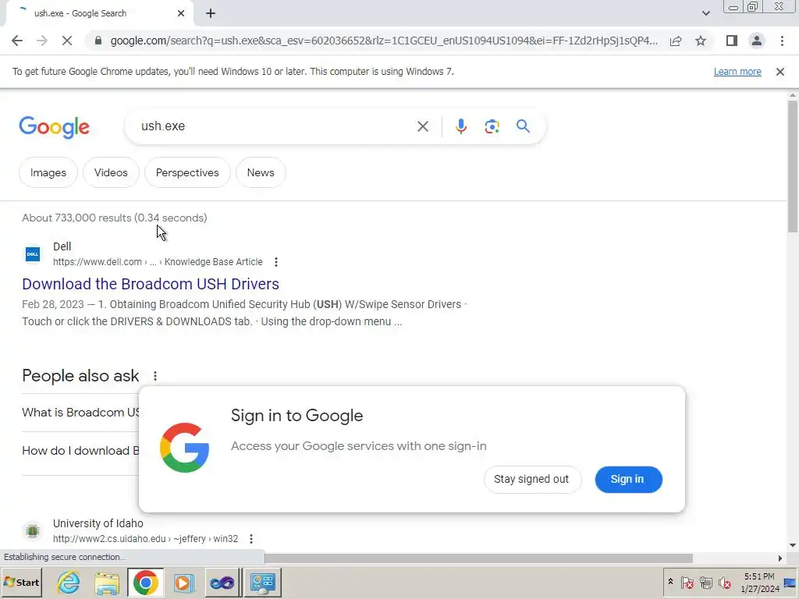The height and width of the screenshot is (599, 799).
Task: Clear the ush.exe search query
Action: point(422,126)
